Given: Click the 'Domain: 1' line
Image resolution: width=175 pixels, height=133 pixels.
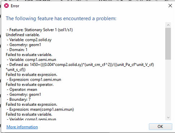Looking at the screenshot, I should (x=17, y=49).
